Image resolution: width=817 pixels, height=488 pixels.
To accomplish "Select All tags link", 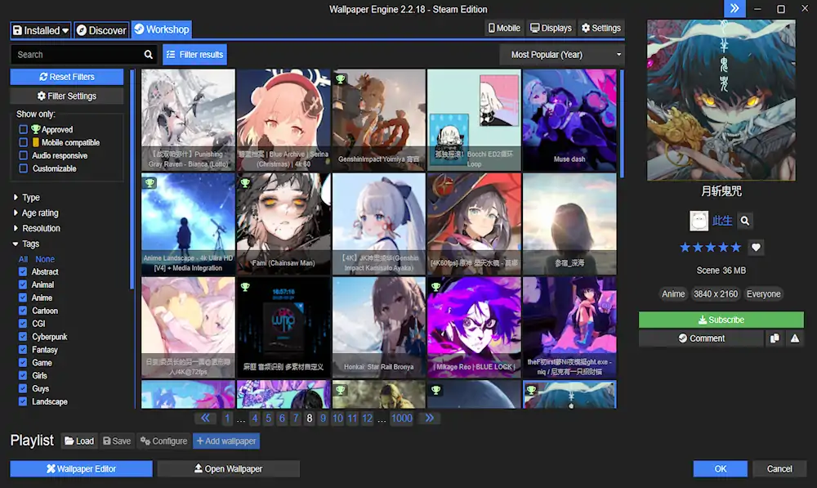I will pos(23,259).
